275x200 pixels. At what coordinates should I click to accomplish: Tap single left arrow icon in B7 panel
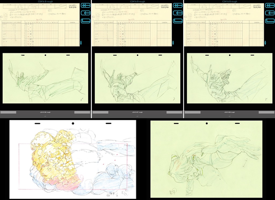(178, 13)
